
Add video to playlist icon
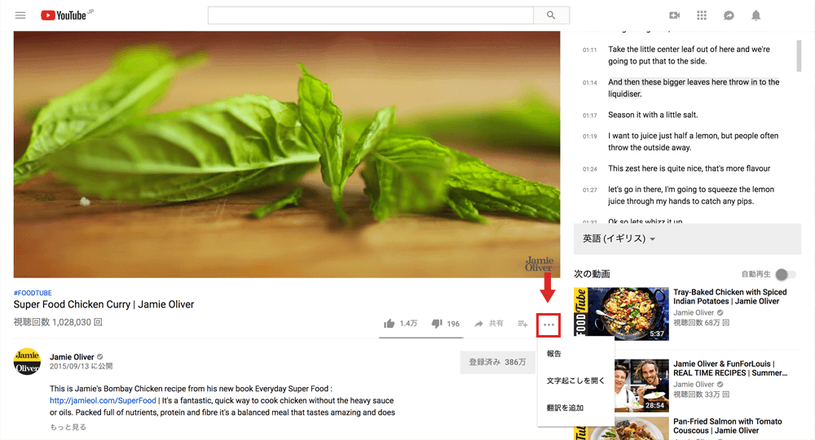coord(522,324)
